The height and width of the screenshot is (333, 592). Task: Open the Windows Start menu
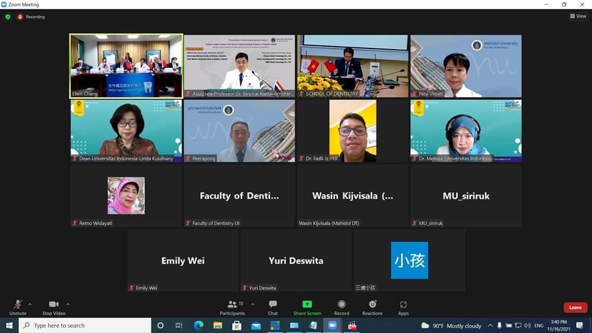(x=9, y=325)
